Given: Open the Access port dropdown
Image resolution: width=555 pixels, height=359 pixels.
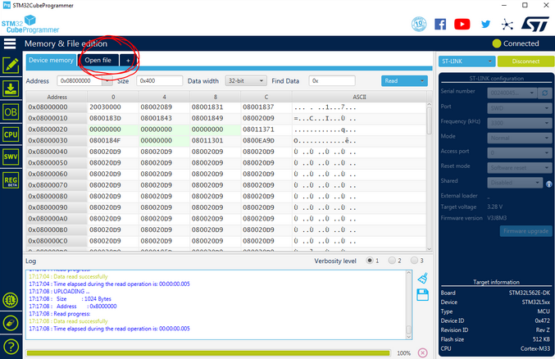Looking at the screenshot, I should tap(520, 152).
